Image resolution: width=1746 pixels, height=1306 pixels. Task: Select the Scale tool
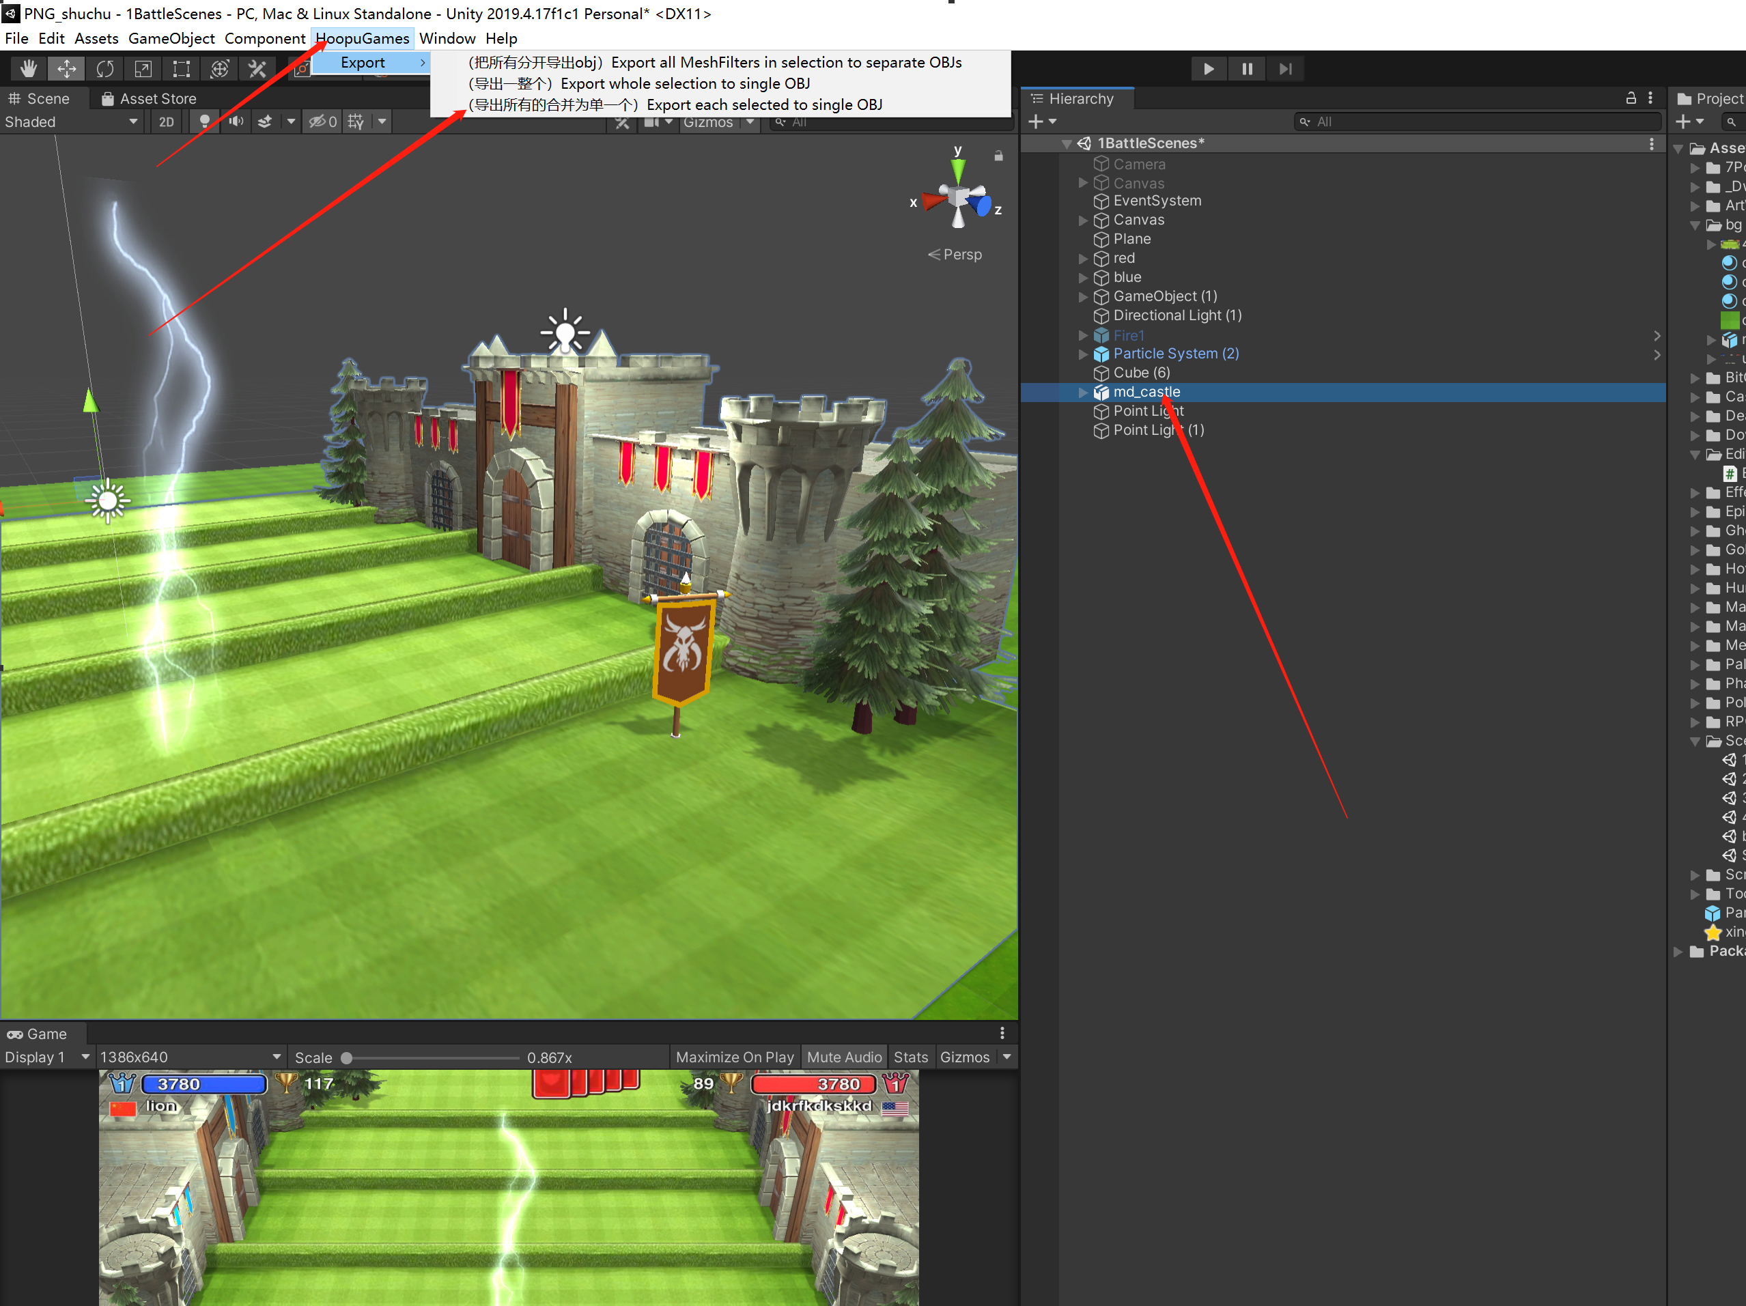143,69
